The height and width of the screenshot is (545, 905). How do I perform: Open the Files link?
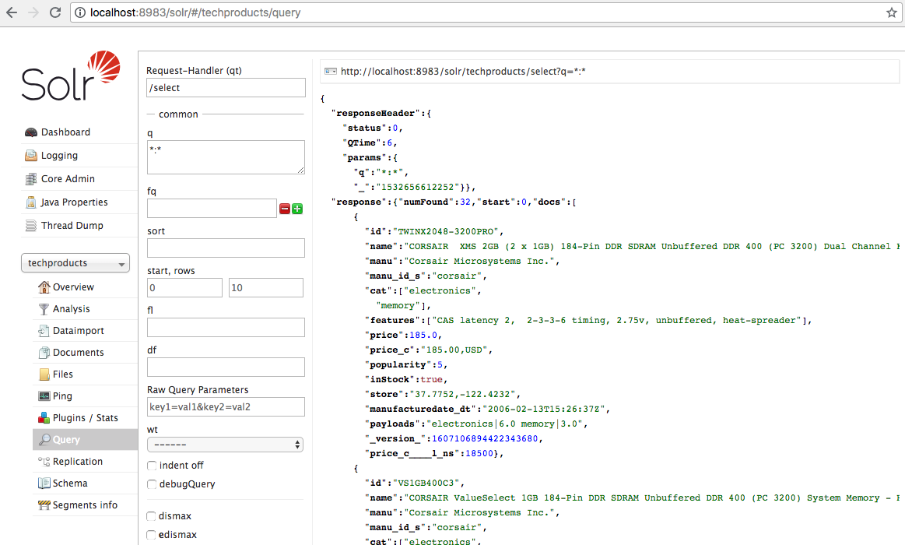coord(62,374)
